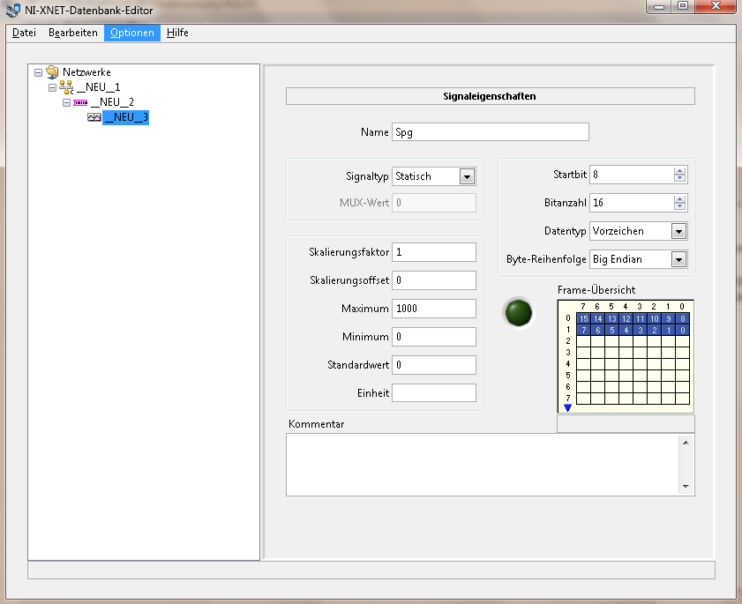
Task: Collapse the __NEU__1 tree node
Action: (53, 87)
